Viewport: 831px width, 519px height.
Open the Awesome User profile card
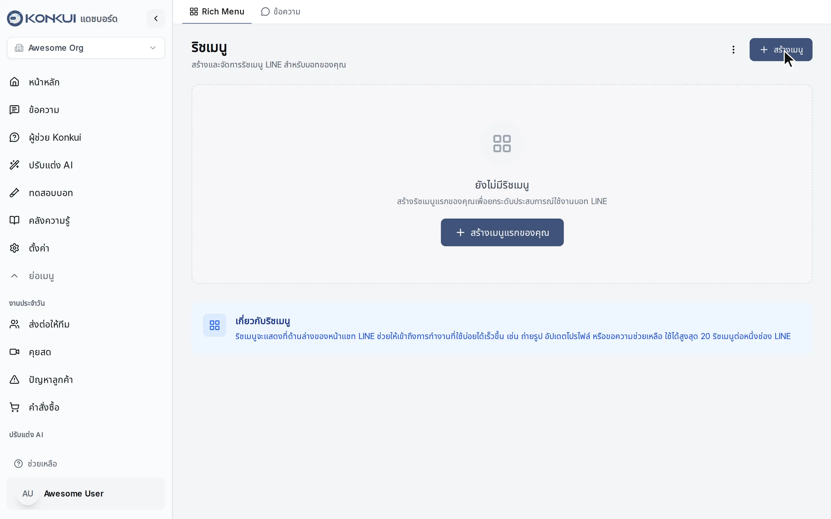[x=86, y=493]
